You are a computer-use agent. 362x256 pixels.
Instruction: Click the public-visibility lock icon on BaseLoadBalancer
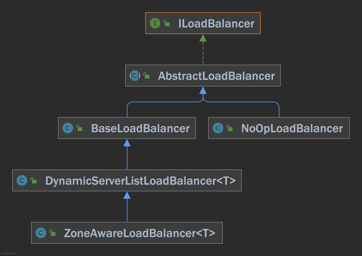79,128
